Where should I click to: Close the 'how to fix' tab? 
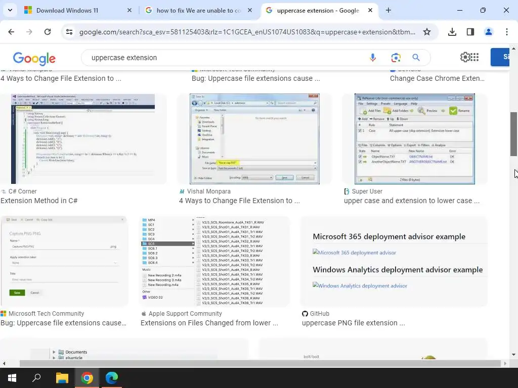point(250,10)
